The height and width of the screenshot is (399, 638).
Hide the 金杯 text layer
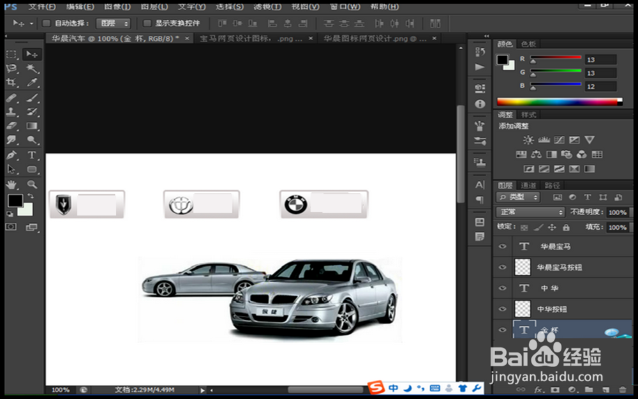[503, 329]
